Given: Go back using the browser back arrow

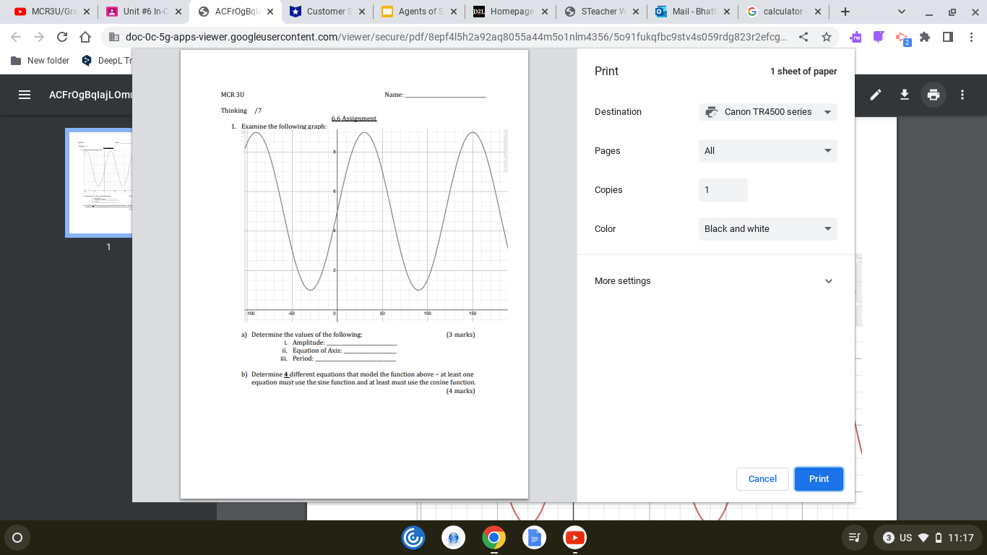Looking at the screenshot, I should tap(17, 37).
